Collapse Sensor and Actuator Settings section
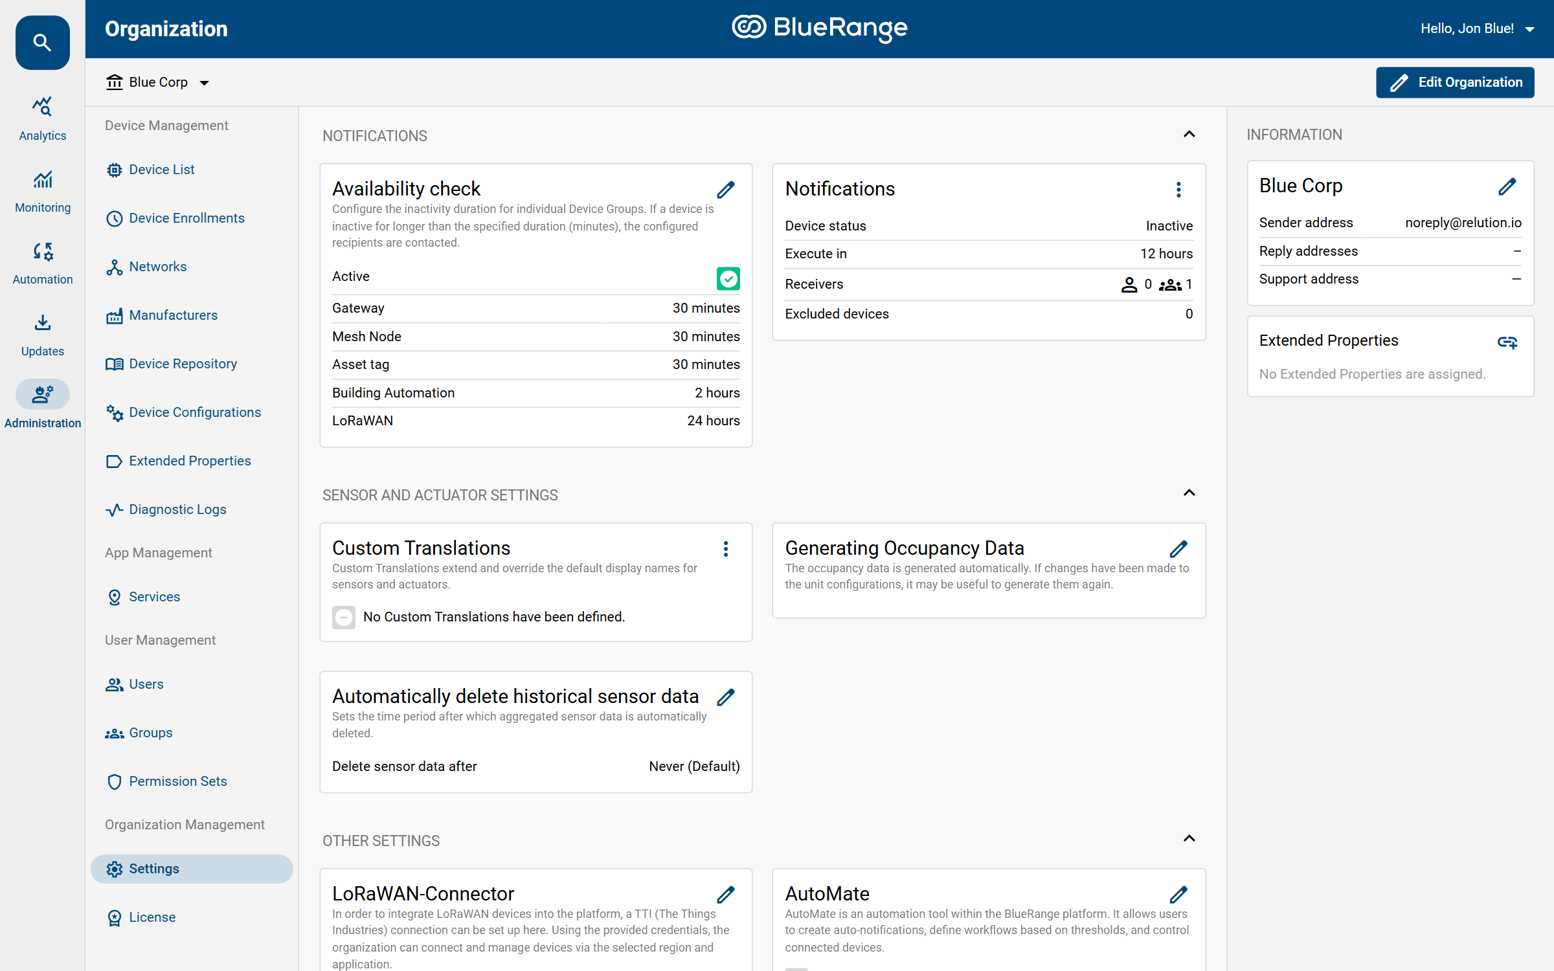This screenshot has width=1554, height=971. coord(1189,493)
